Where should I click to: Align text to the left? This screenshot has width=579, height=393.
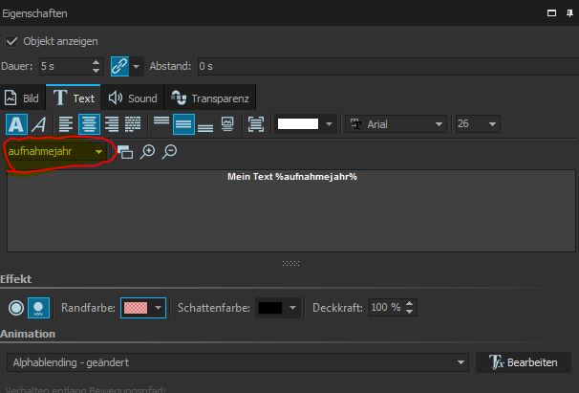click(66, 124)
